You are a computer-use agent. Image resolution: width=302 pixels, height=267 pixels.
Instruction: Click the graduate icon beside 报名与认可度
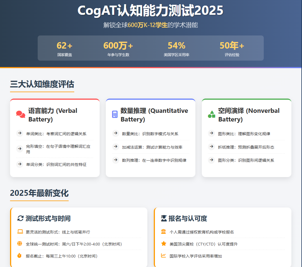164,218
